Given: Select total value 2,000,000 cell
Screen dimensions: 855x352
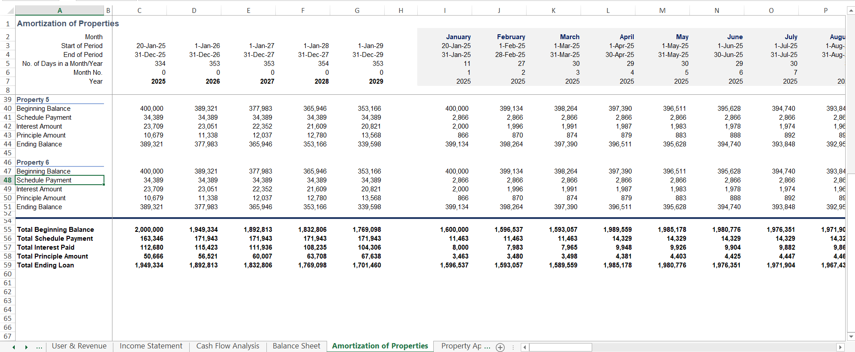Looking at the screenshot, I should 140,230.
